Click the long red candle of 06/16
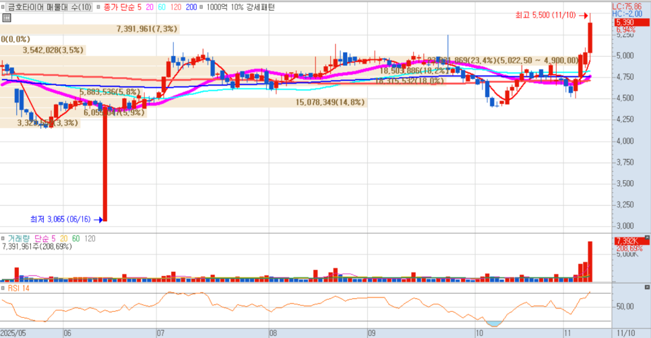The height and width of the screenshot is (338, 651). (x=105, y=164)
